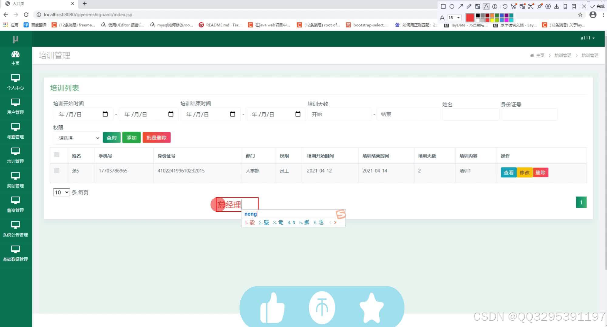
Task: Open the 百度翻译 bookmark
Action: point(35,25)
